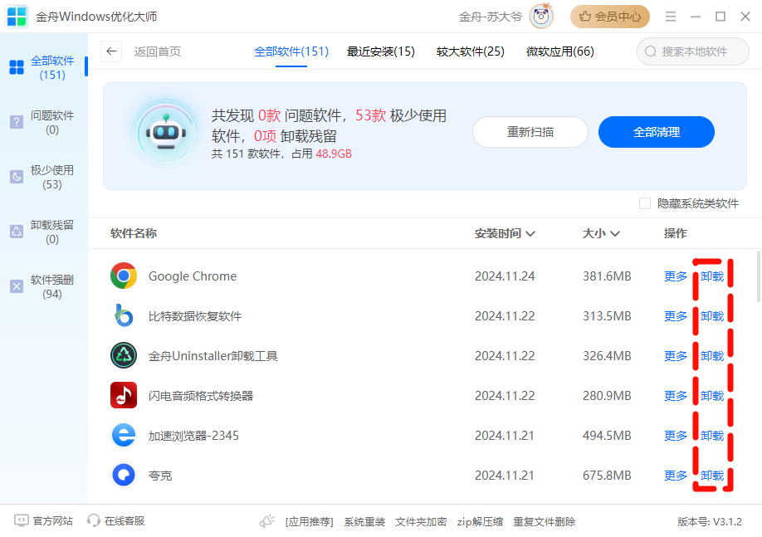Open 卸载残留(0) in the sidebar
Screen dimensions: 762x537
tap(44, 232)
